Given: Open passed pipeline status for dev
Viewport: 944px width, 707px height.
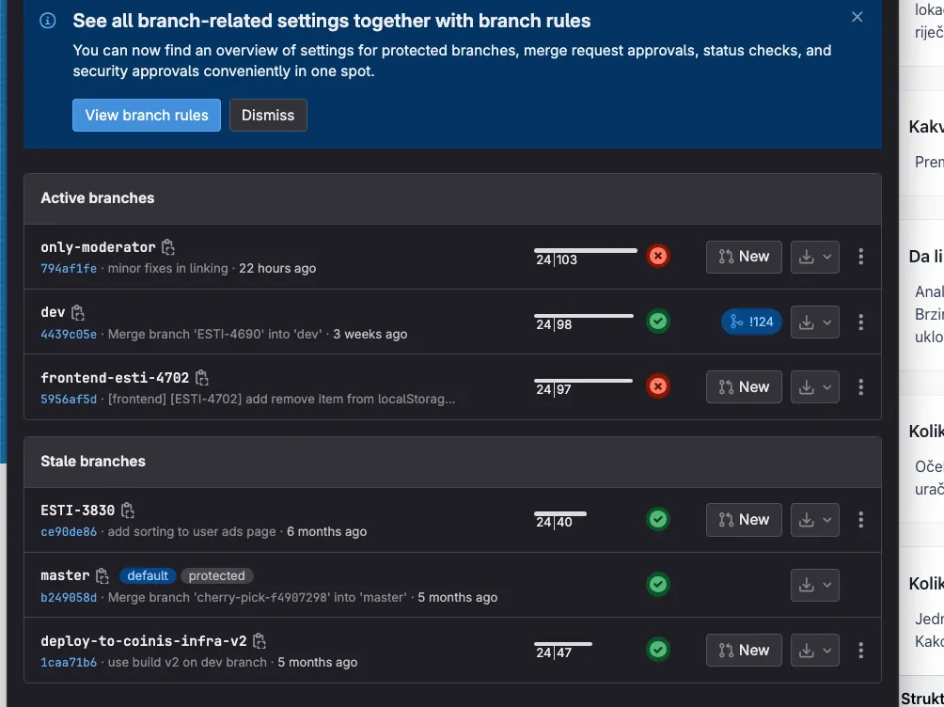Looking at the screenshot, I should point(658,322).
